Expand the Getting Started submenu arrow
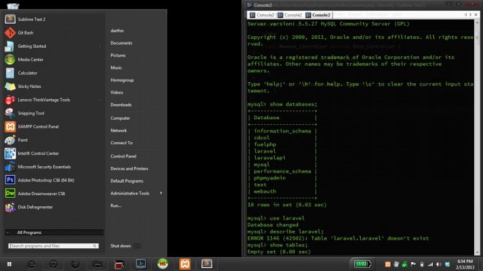 [x=100, y=46]
